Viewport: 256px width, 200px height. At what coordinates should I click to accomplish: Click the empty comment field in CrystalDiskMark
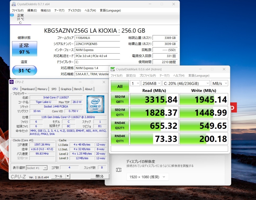click(x=169, y=148)
